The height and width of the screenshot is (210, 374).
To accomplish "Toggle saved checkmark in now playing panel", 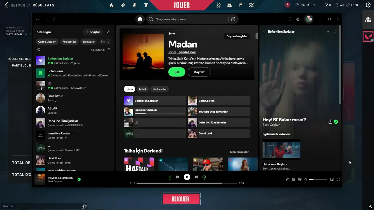I will coord(336,122).
